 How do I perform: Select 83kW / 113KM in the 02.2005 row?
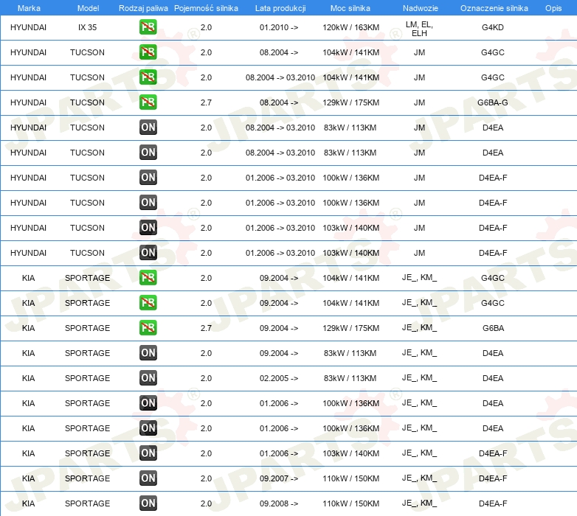point(350,378)
